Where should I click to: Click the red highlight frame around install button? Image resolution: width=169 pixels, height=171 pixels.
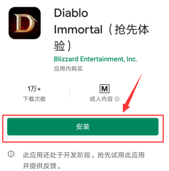(x=83, y=128)
